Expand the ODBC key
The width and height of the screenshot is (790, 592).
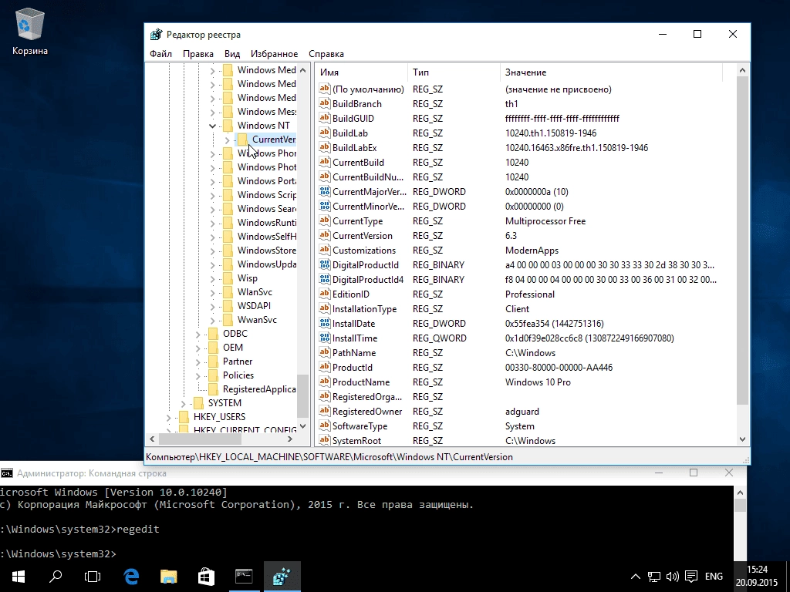[198, 334]
